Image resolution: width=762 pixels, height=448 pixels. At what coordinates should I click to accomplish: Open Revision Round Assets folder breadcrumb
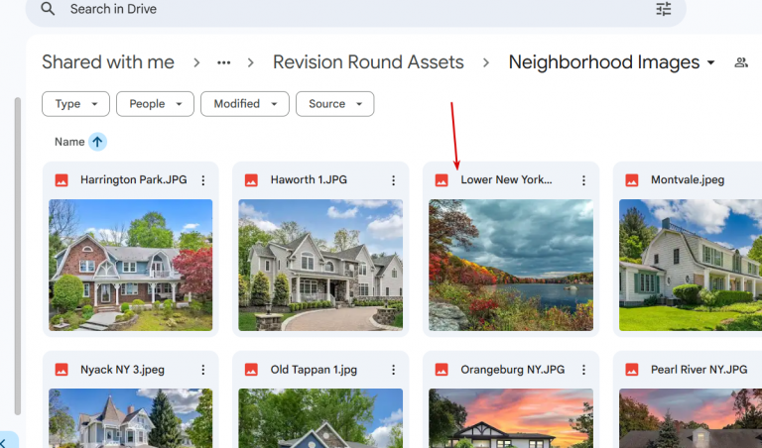click(x=368, y=62)
